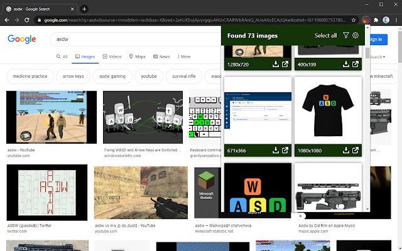
Task: Open the 1280x720 image in new tab
Action: tap(285, 64)
